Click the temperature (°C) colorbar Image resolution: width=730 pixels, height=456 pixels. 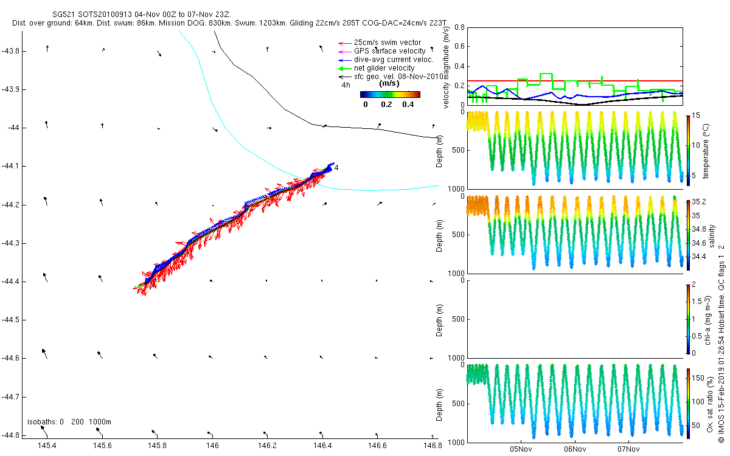(x=688, y=150)
